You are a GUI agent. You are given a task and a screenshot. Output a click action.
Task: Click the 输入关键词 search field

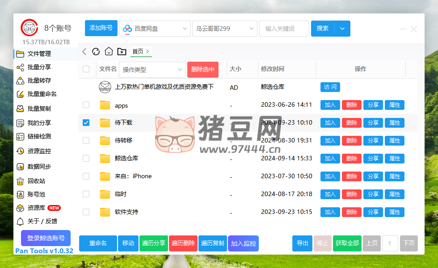point(284,29)
